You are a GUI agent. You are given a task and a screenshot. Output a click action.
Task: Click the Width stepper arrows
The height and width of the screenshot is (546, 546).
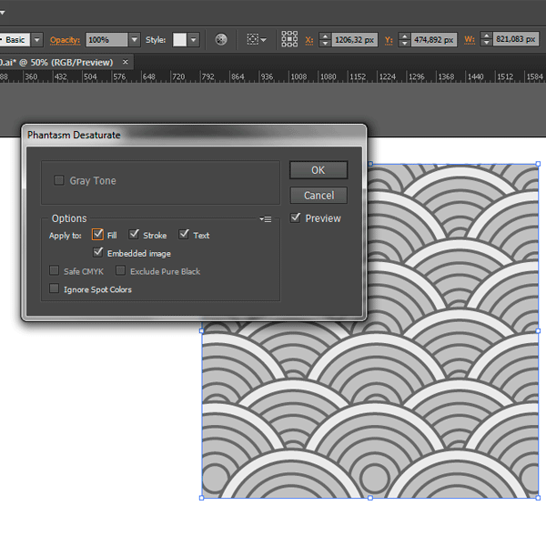tap(487, 38)
